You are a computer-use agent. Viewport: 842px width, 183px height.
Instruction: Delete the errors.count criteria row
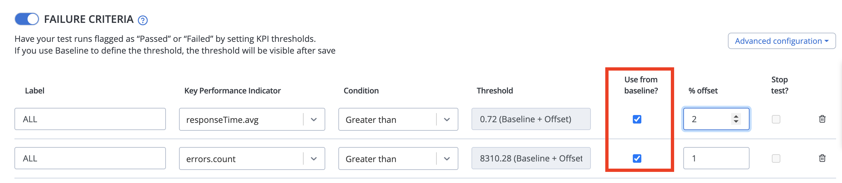[822, 158]
